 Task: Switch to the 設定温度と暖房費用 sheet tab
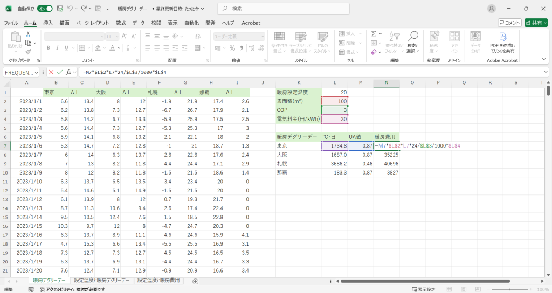coord(160,281)
